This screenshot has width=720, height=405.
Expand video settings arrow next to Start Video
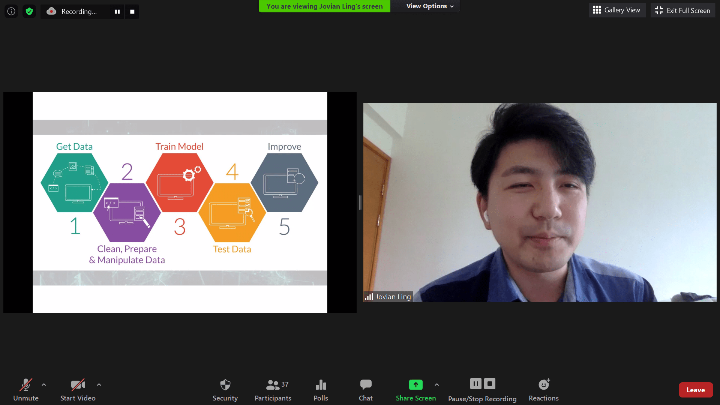coord(99,385)
